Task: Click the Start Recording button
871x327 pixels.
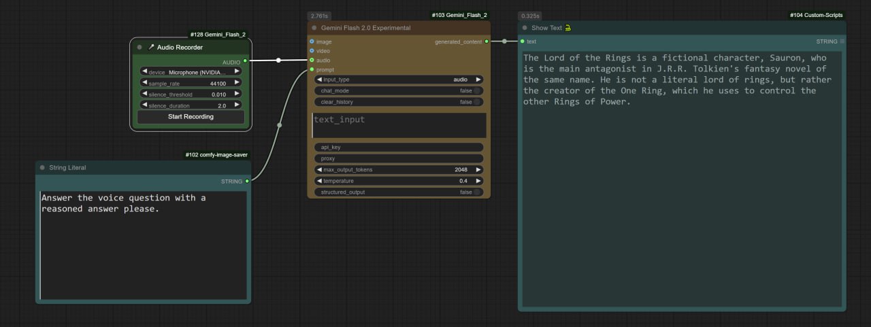Action: click(x=191, y=117)
